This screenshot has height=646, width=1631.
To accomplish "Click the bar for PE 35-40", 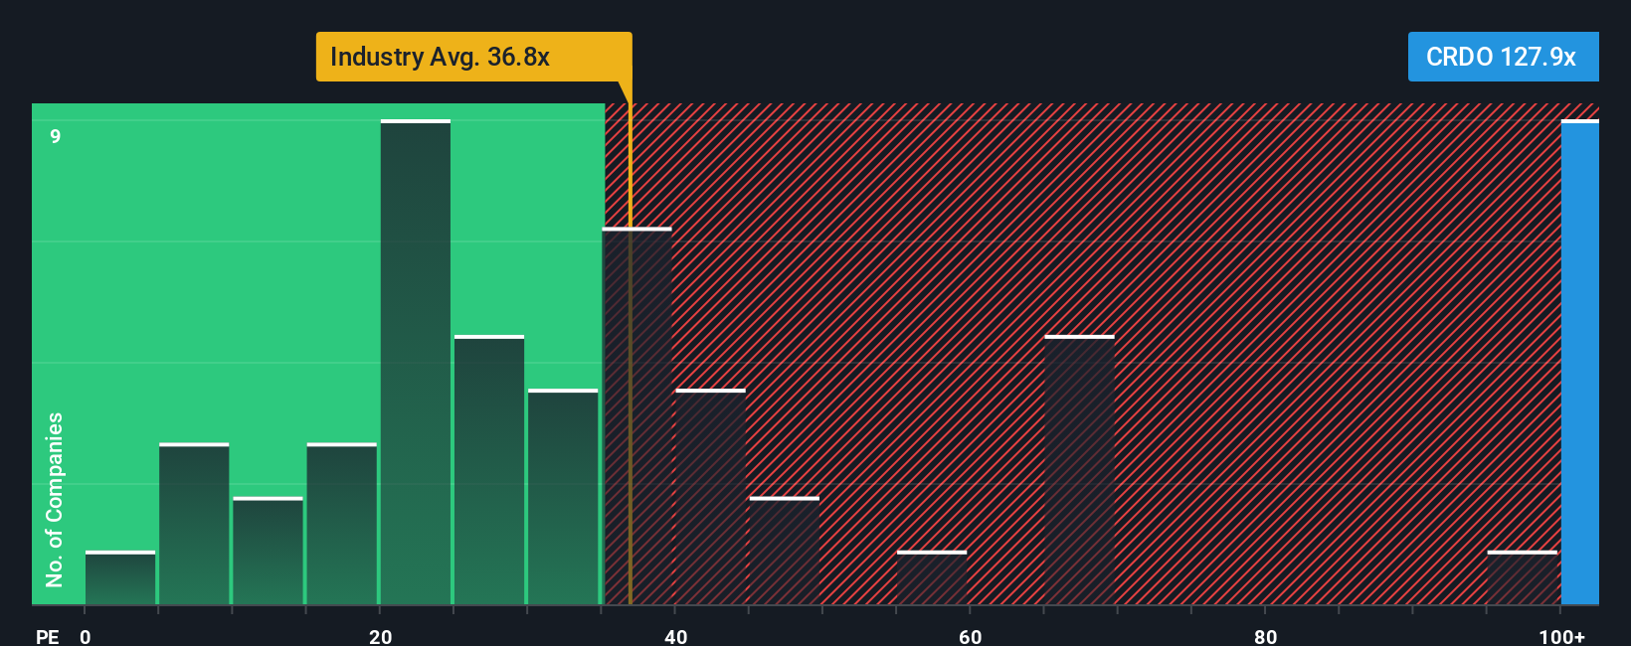I will (x=636, y=416).
